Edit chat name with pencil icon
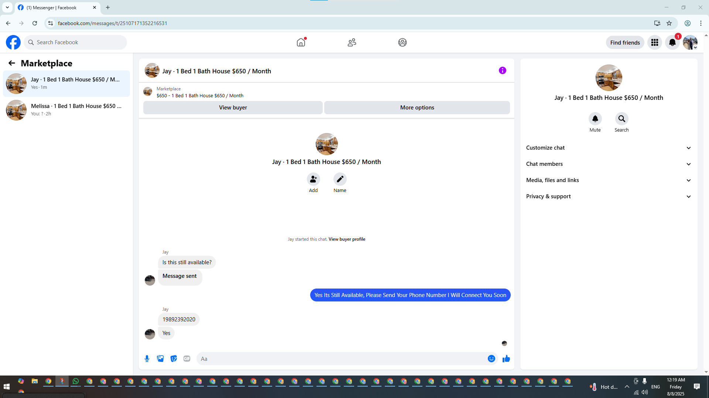This screenshot has height=398, width=709. 340,179
